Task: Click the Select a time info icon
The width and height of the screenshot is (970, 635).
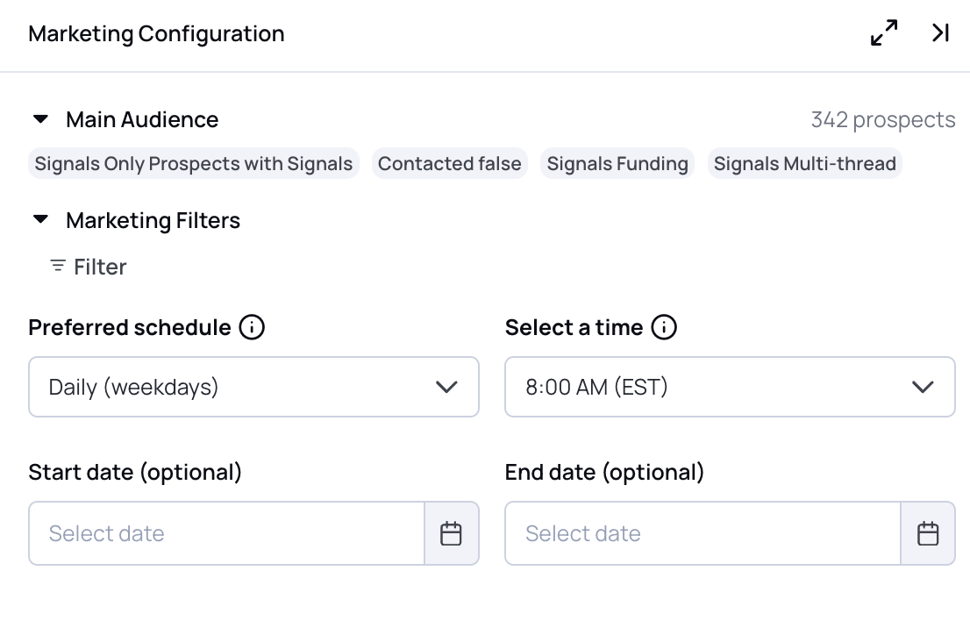Action: [664, 327]
